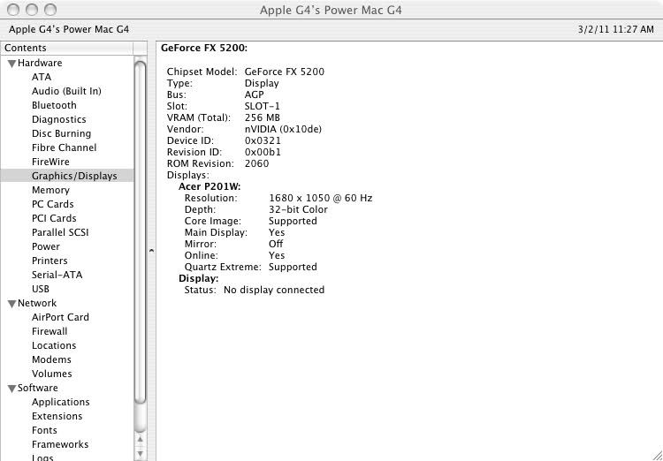Show Fonts information
This screenshot has height=461, width=663.
click(44, 430)
